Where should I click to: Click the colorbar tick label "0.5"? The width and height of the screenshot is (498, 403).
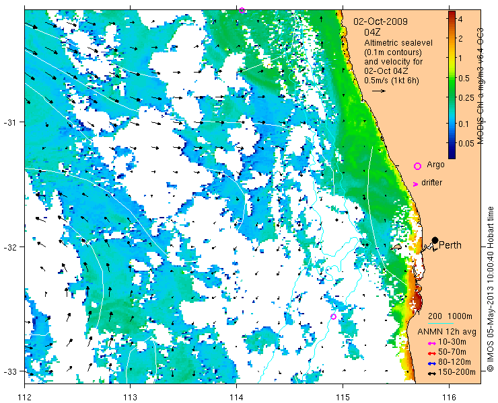point(464,78)
